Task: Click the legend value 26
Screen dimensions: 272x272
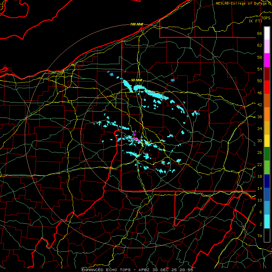Action: point(260,153)
